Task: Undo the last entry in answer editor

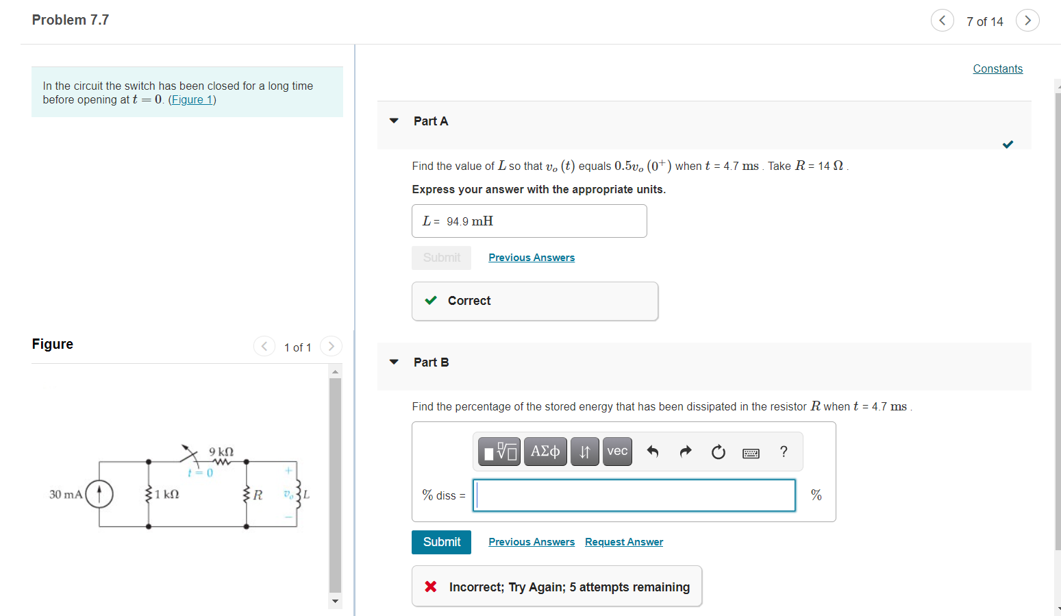Action: coord(653,452)
